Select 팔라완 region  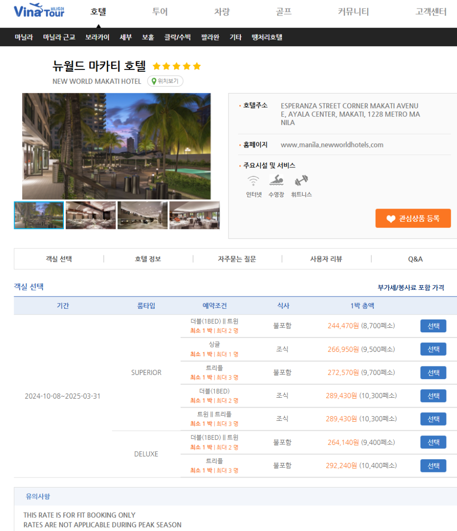pyautogui.click(x=210, y=37)
